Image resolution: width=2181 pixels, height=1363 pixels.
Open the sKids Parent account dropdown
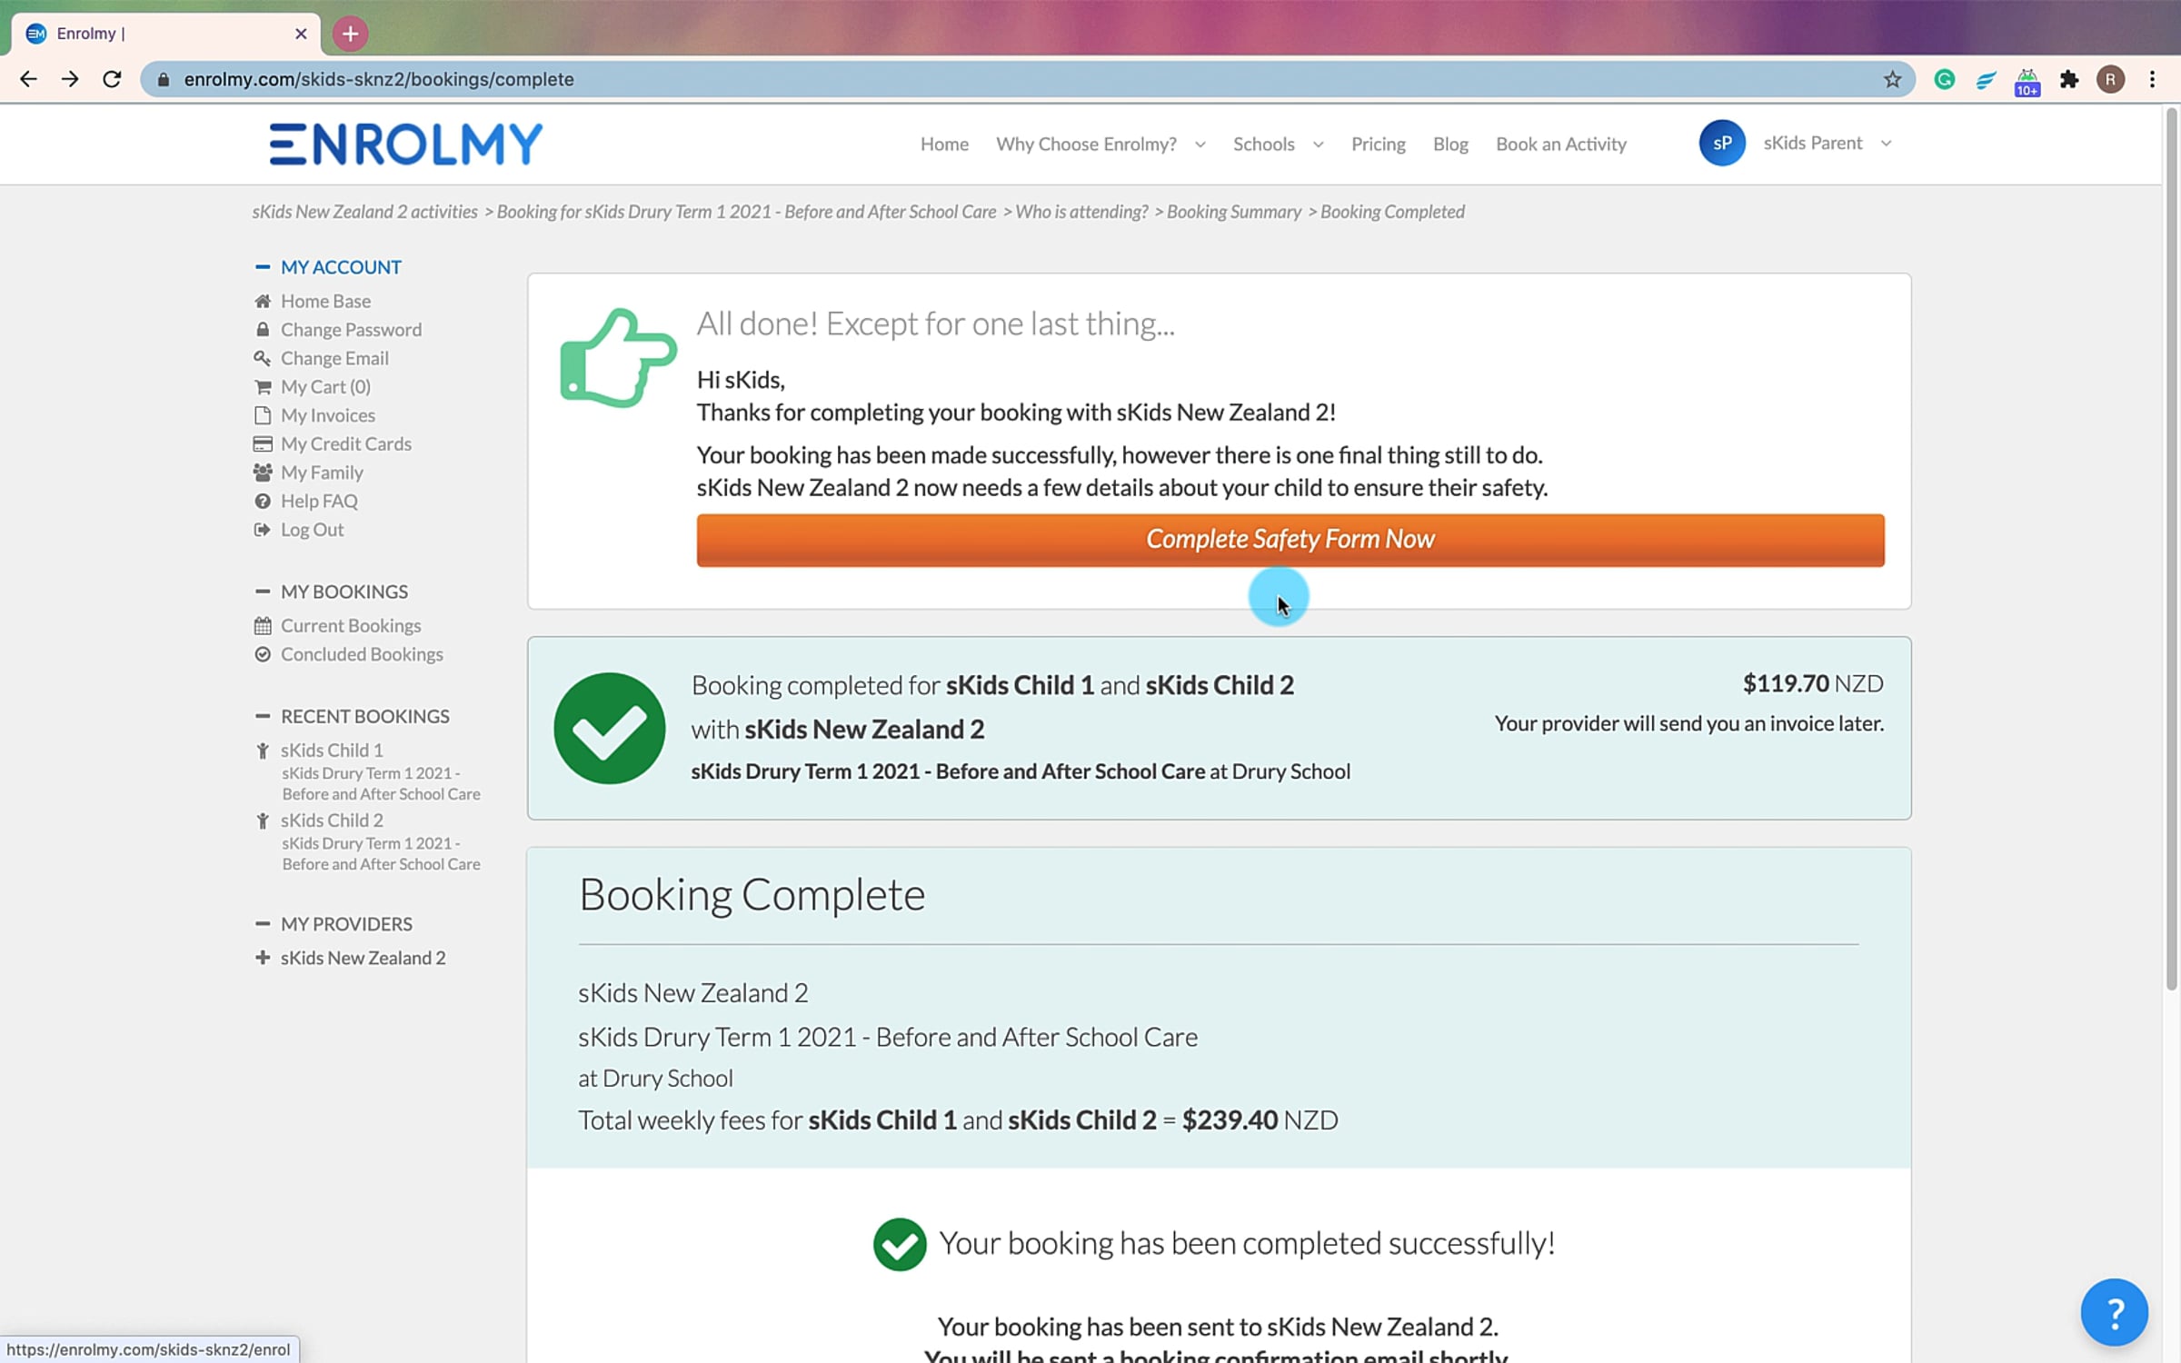1827,143
